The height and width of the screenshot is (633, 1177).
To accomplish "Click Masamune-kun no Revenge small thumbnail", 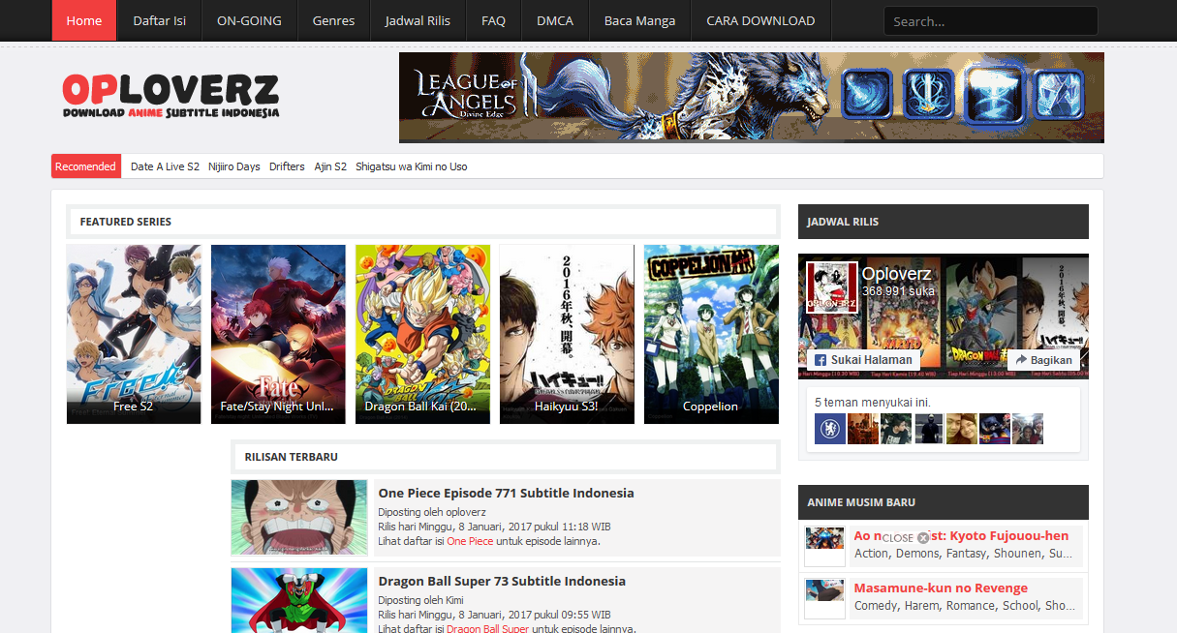I will 825,598.
